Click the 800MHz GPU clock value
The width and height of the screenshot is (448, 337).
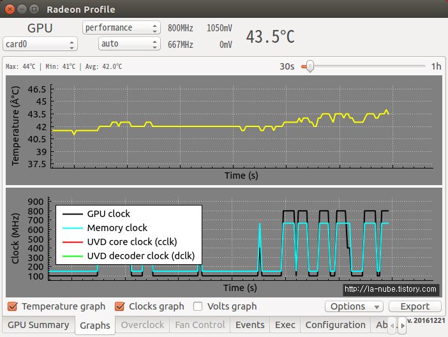tap(181, 28)
